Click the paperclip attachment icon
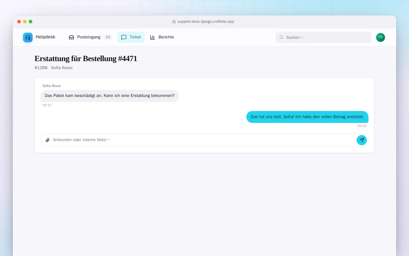Screen dimensions: 409x256 (48, 140)
